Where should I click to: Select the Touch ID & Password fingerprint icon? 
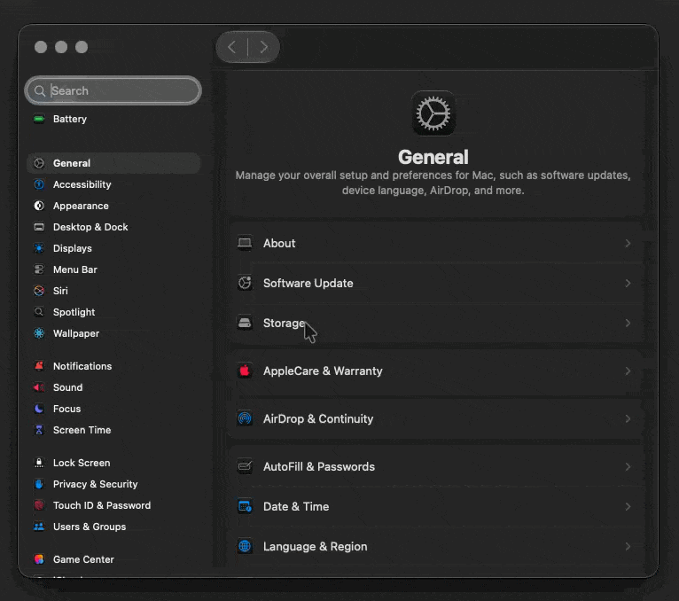[x=39, y=505]
